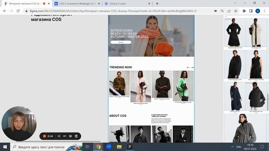Viewport: 269px width, 151px height.
Task: Select the pink blazer product image
Action: coord(141,86)
